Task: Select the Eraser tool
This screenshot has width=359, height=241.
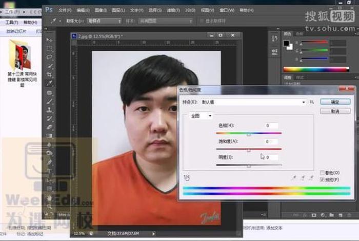Action: click(x=49, y=127)
